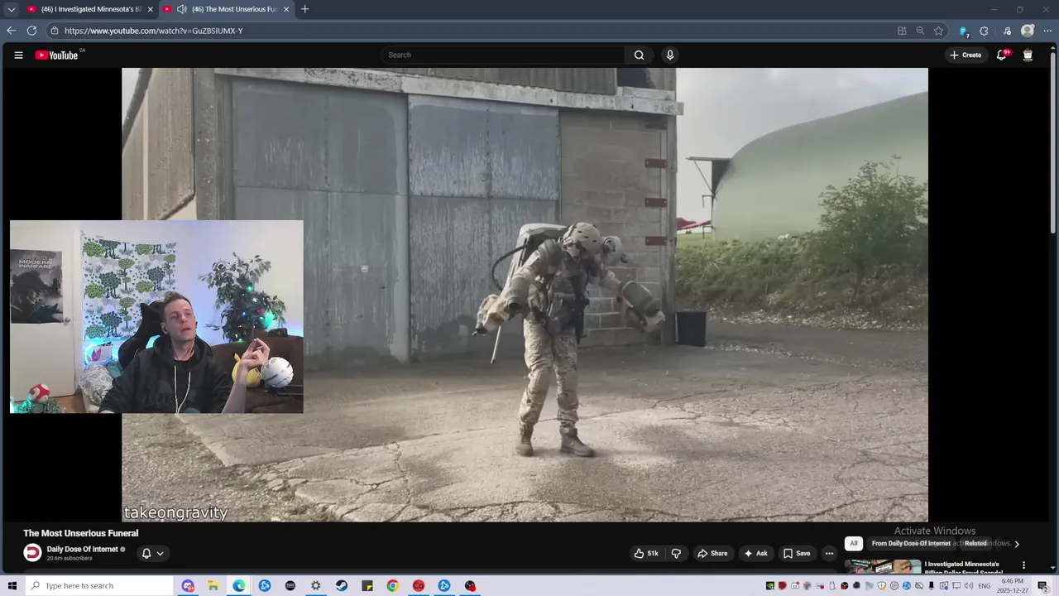Open the 'I Investigated Minnesota's' suggested thumbnail
The height and width of the screenshot is (596, 1059).
[882, 566]
